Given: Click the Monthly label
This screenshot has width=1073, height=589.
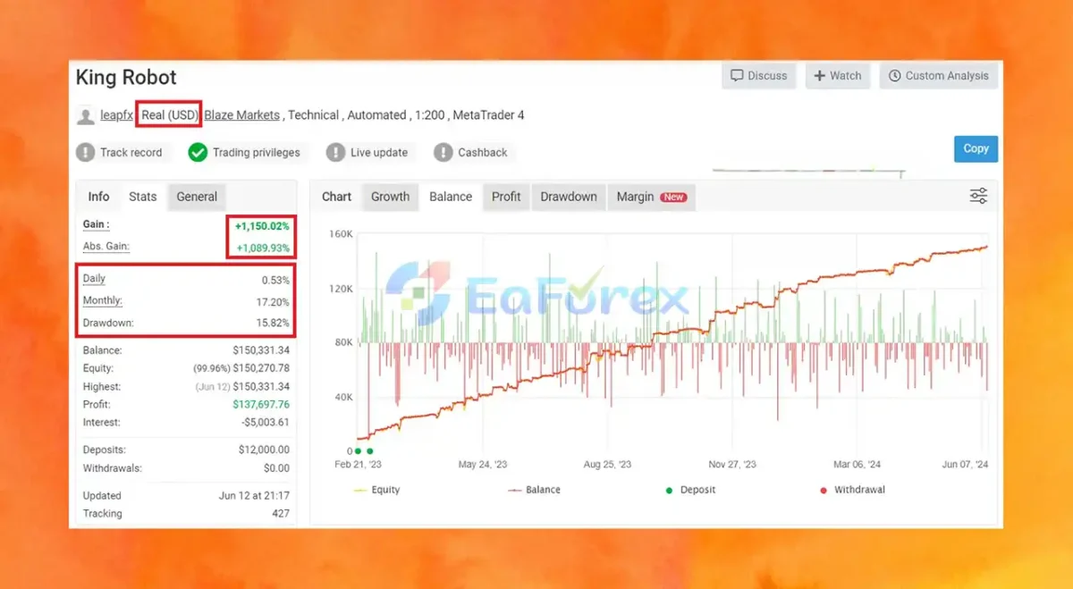Looking at the screenshot, I should tap(103, 301).
